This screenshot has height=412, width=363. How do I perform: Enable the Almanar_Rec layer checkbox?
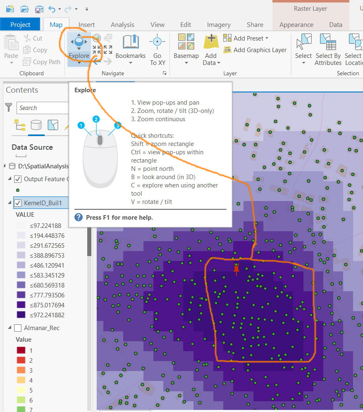point(18,328)
